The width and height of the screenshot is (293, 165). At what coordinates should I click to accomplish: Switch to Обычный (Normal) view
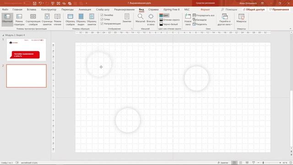coord(7,19)
